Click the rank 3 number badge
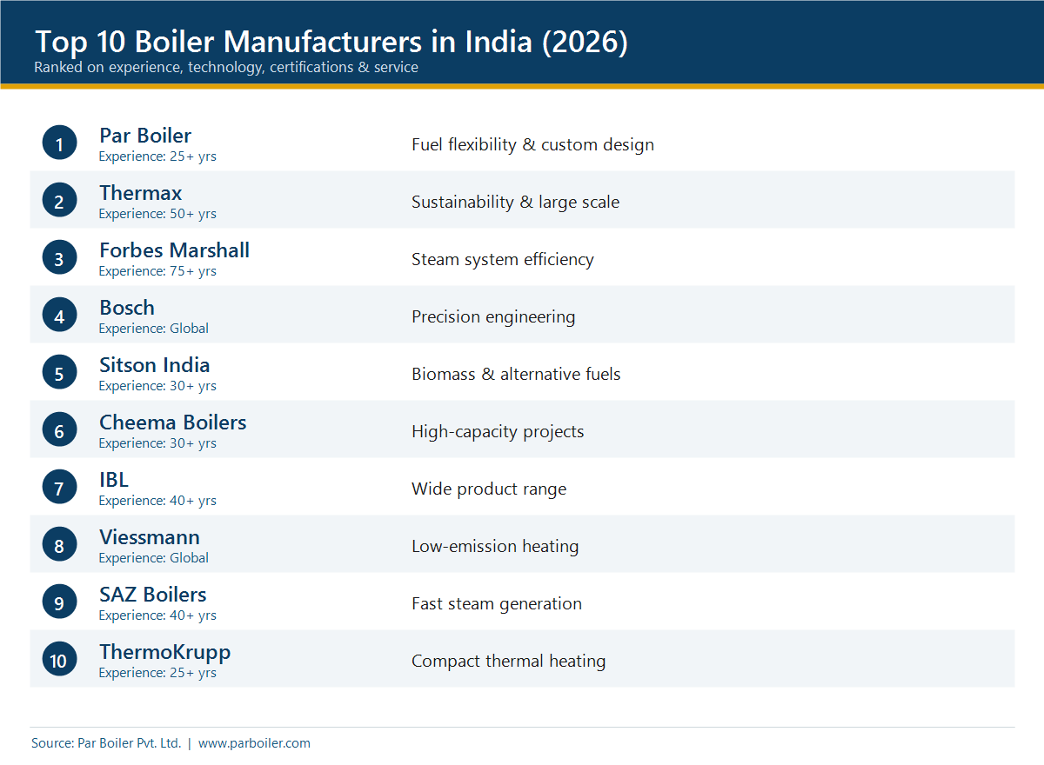This screenshot has height=765, width=1044. coord(59,258)
